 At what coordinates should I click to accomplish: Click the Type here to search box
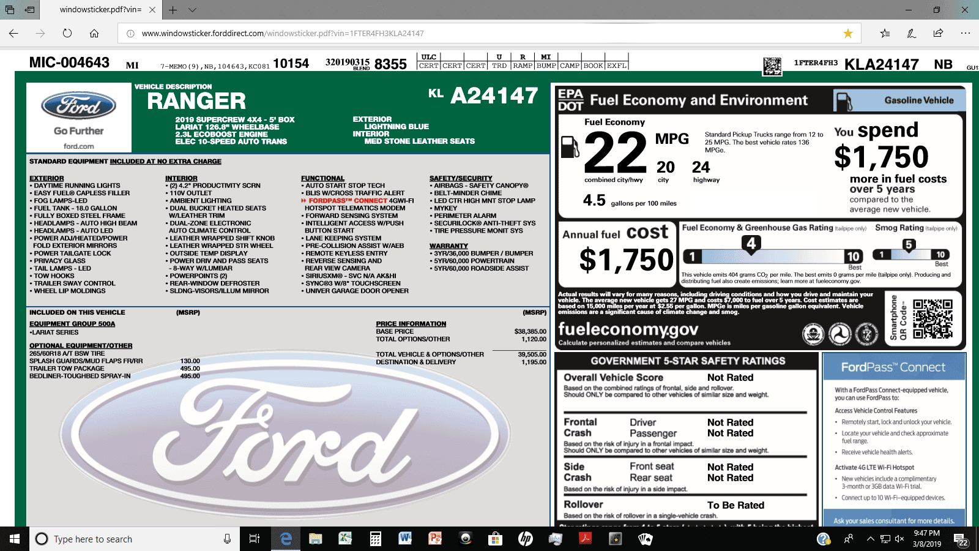(x=135, y=539)
